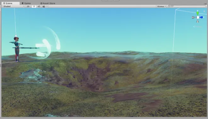Click the scene search input field
208x119 pixels.
tap(187, 6)
